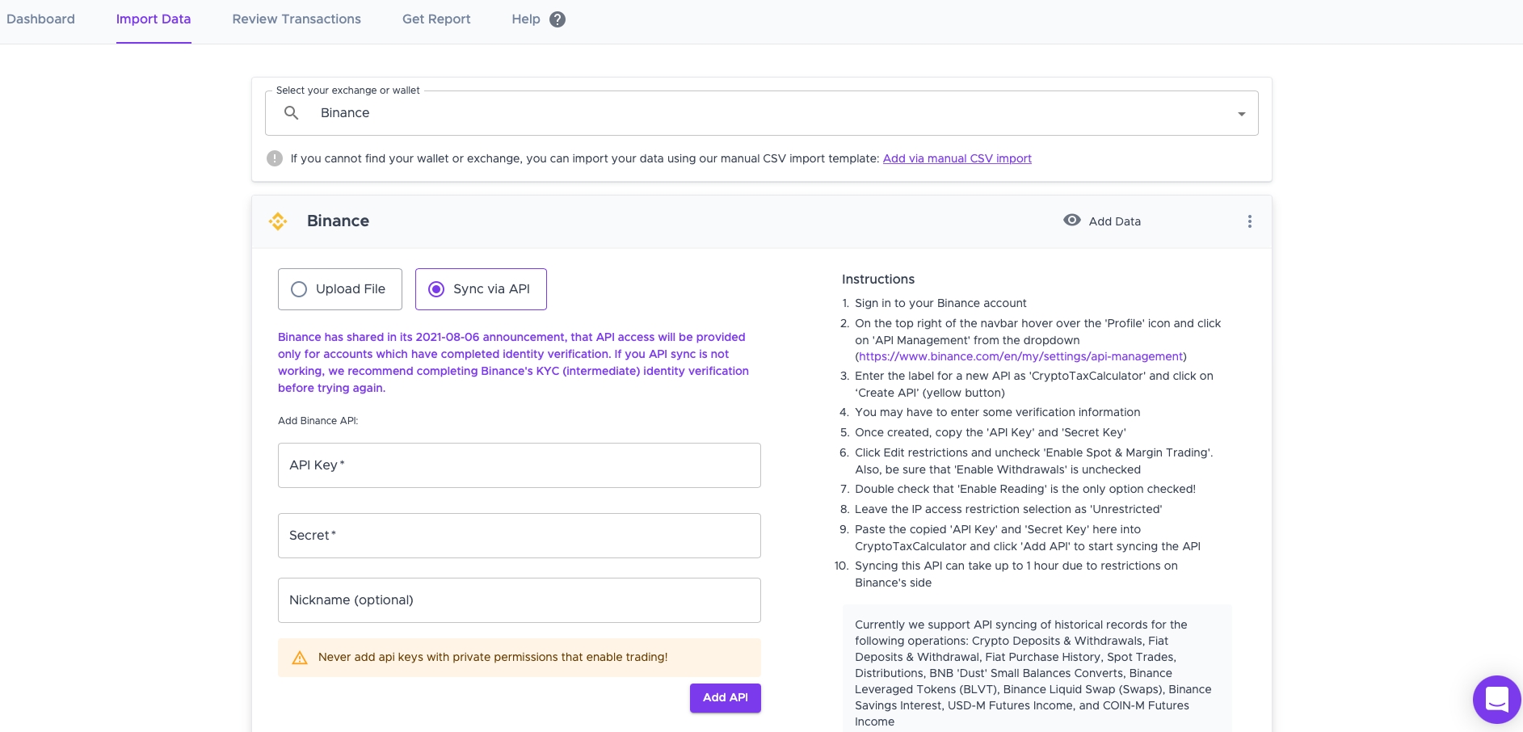
Task: Open the Binance api-management URL link
Action: pos(1020,356)
